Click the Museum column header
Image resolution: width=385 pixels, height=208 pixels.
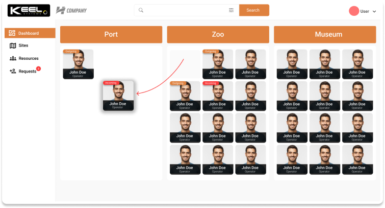click(x=328, y=34)
